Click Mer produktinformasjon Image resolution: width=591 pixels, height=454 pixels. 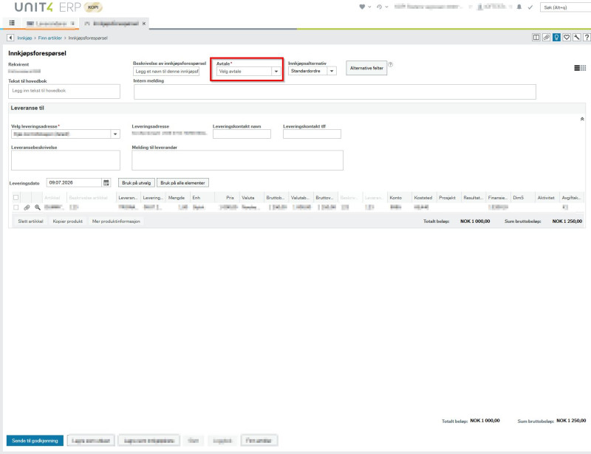pyautogui.click(x=116, y=221)
